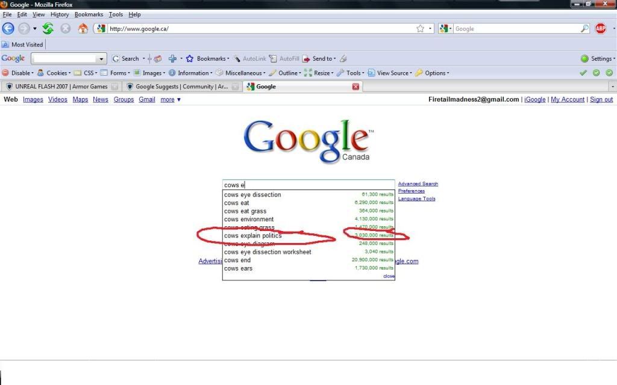Open the My Account link
Viewport: 617px width, 385px height.
pos(568,99)
